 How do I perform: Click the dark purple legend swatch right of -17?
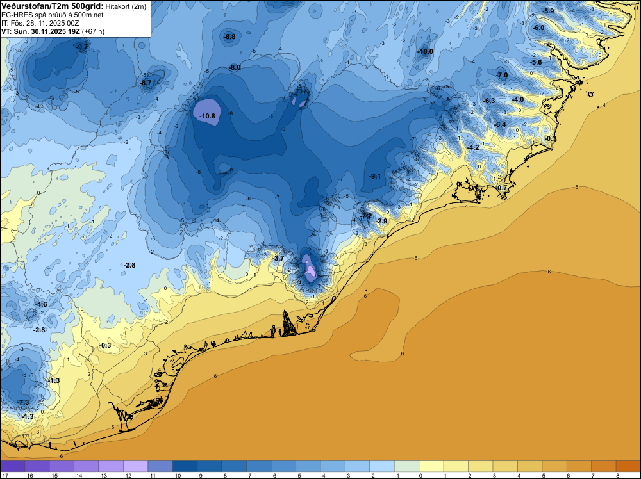click(x=12, y=466)
